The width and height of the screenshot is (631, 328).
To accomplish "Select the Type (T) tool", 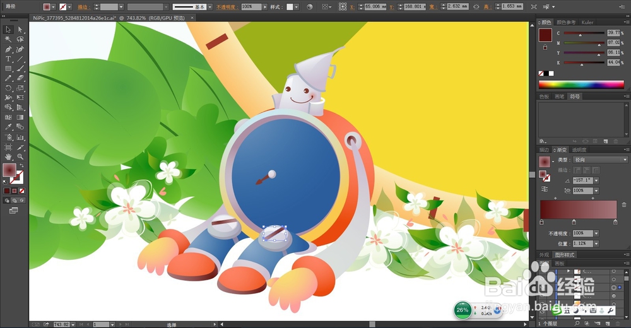I will [x=8, y=59].
